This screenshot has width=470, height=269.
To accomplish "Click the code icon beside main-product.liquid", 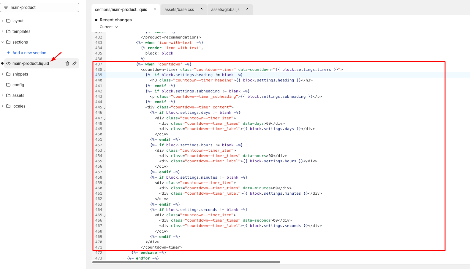I will pos(8,63).
